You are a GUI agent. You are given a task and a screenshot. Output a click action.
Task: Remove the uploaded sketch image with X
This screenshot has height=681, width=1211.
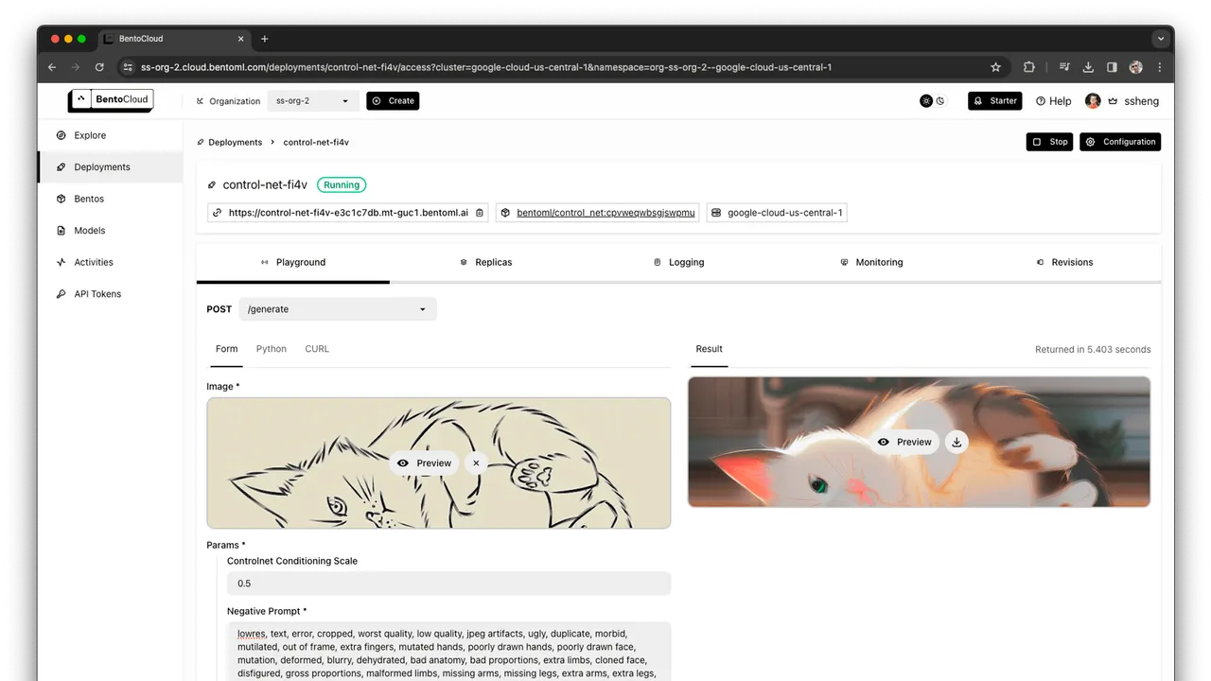(476, 463)
